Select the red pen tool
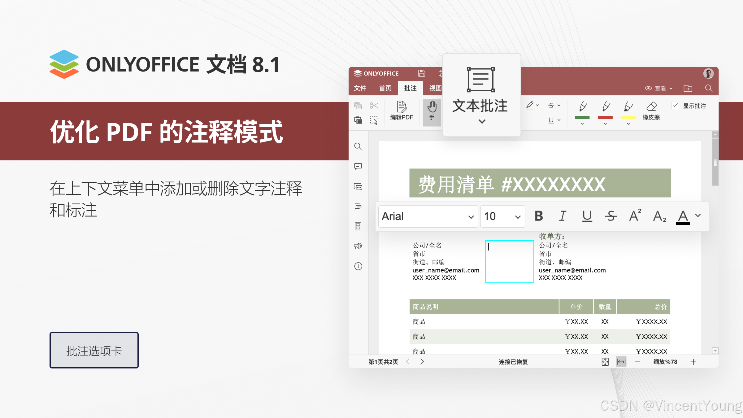 (x=606, y=107)
